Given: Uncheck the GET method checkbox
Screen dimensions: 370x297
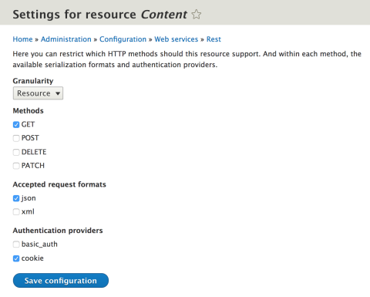Looking at the screenshot, I should [16, 125].
